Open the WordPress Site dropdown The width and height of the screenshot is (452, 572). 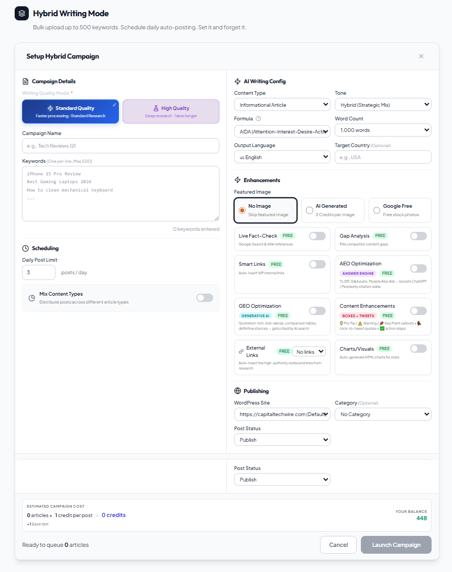[282, 414]
